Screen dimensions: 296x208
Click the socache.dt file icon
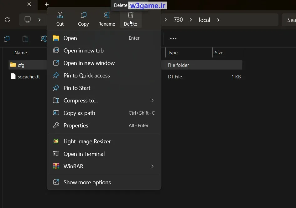[x=13, y=77]
